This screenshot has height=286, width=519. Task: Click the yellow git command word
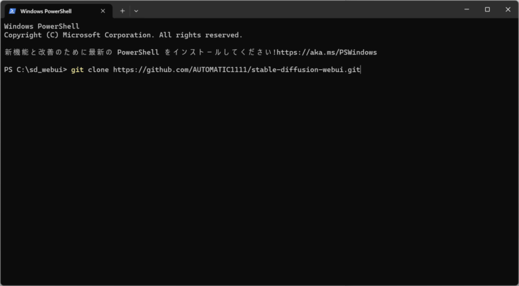77,71
